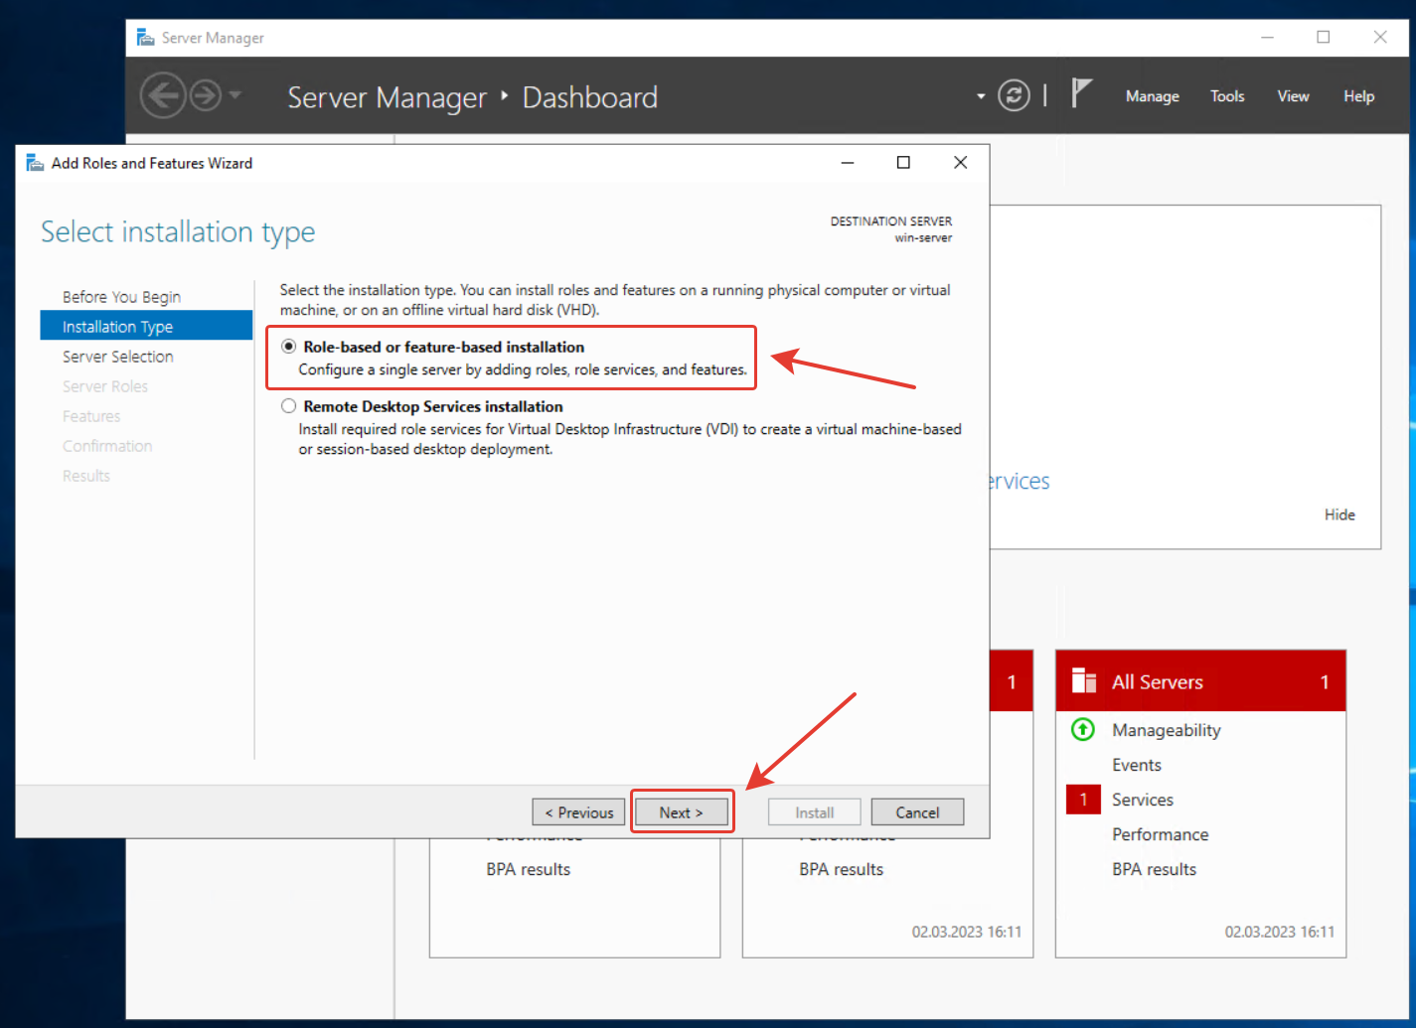Open BPA results in the leftmost tile
Image resolution: width=1416 pixels, height=1028 pixels.
tap(529, 869)
